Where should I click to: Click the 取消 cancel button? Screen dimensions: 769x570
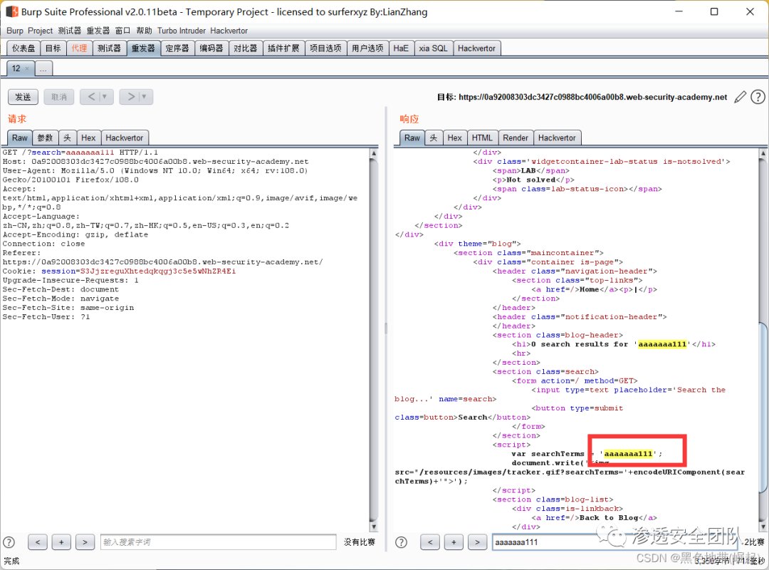pyautogui.click(x=59, y=97)
